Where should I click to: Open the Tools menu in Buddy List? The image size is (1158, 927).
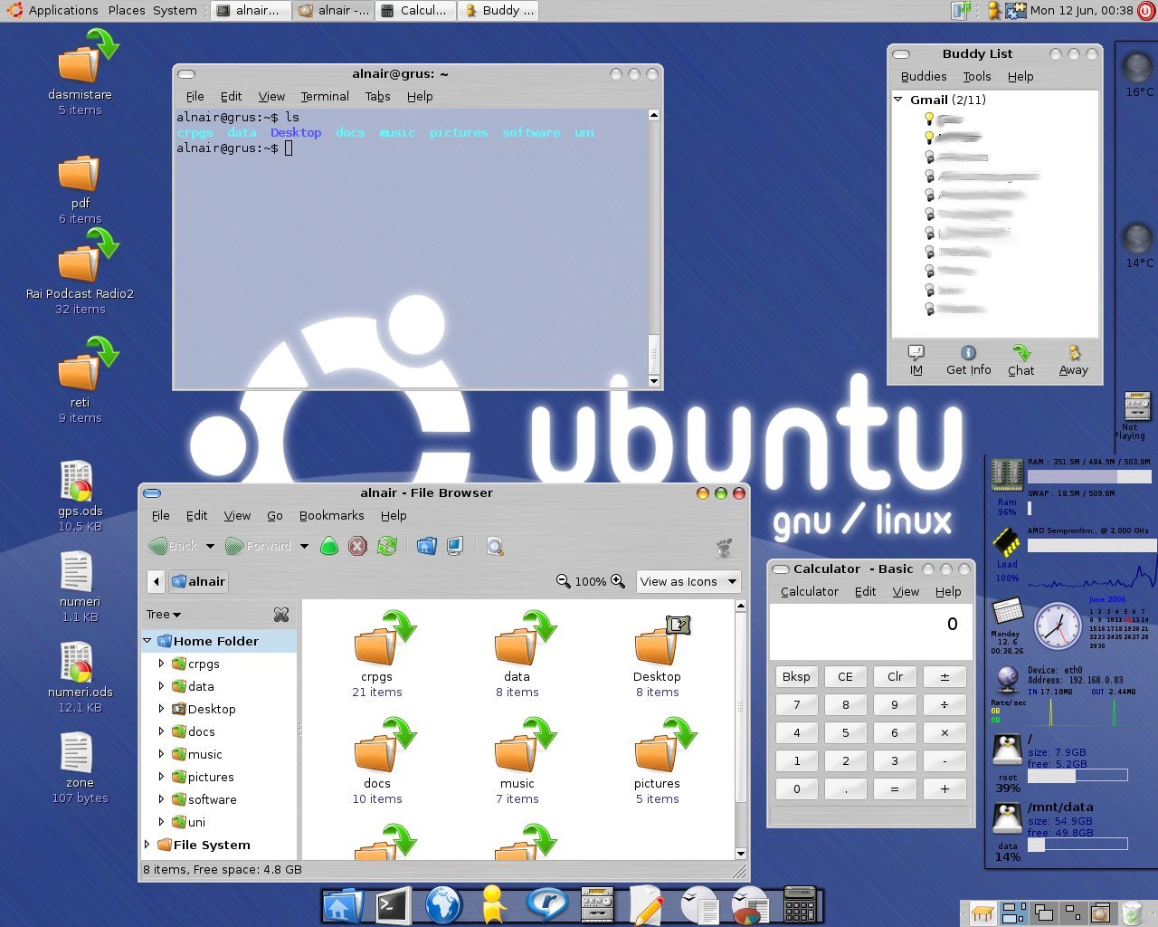977,76
